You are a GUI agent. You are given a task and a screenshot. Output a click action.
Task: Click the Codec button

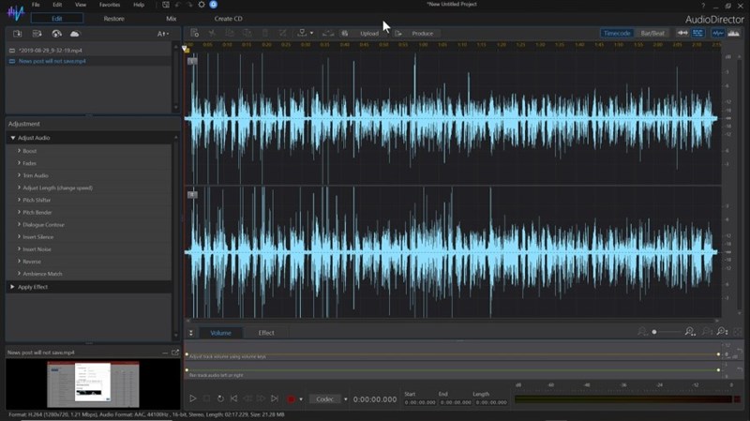pyautogui.click(x=324, y=398)
